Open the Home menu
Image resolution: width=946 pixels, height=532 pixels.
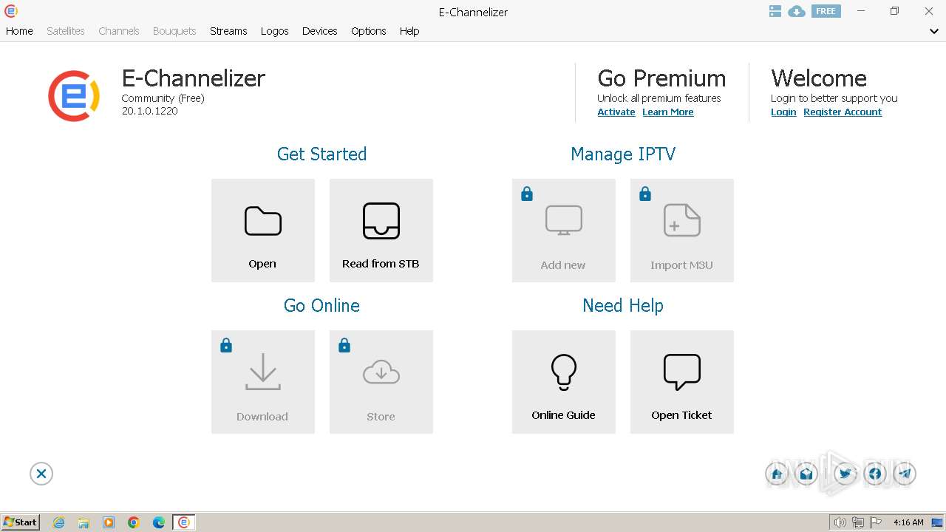tap(19, 31)
